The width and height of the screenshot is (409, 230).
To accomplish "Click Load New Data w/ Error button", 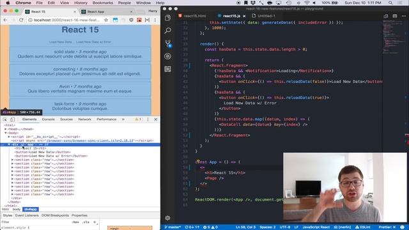I will pyautogui.click(x=94, y=42).
